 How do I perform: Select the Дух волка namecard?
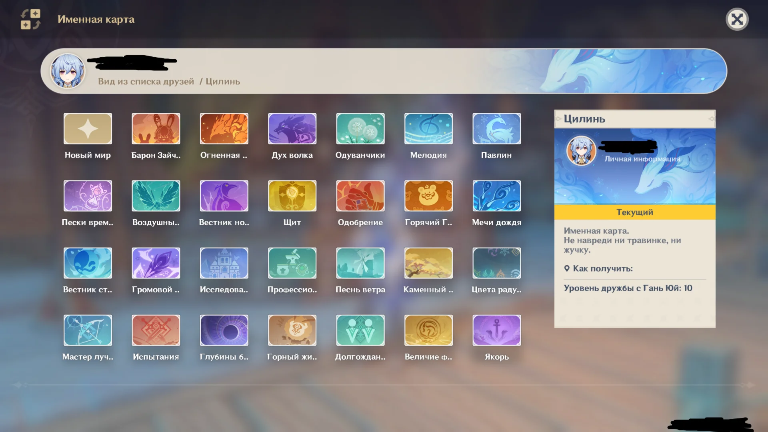[x=292, y=129]
